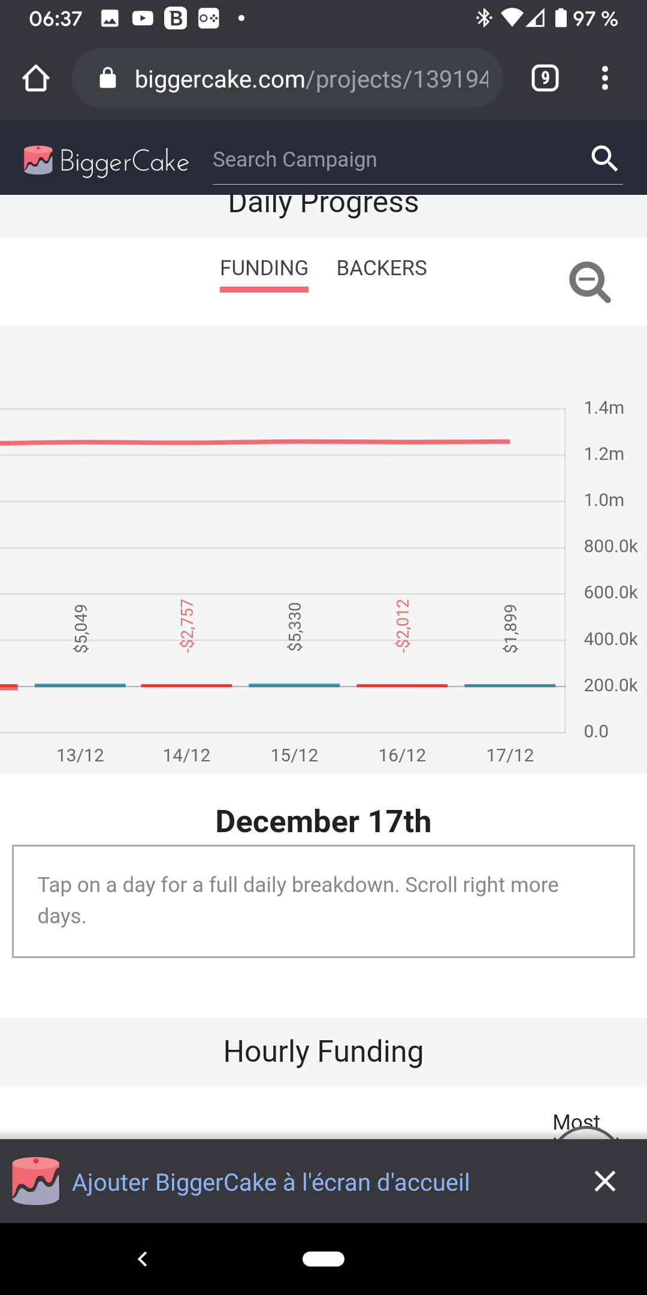Switch to the FUNDING tab
The image size is (647, 1295).
264,269
